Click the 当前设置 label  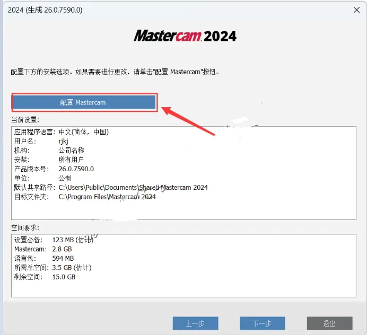click(25, 120)
